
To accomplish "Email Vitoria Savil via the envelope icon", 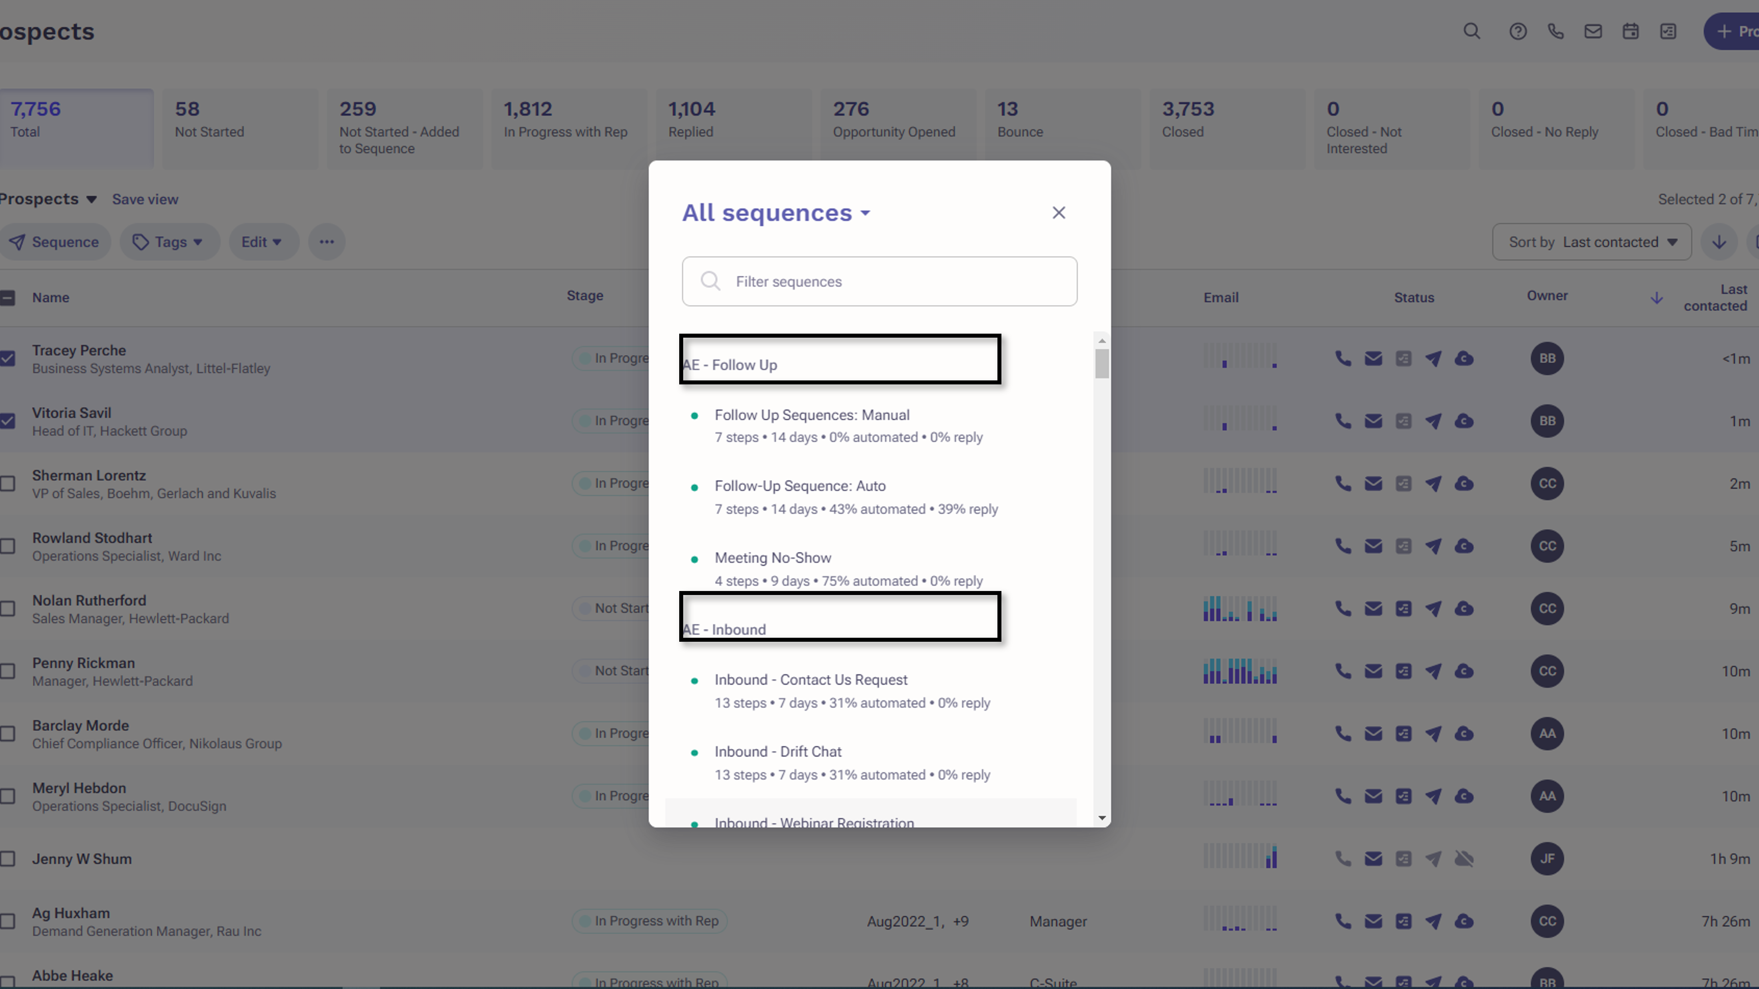I will coord(1374,421).
